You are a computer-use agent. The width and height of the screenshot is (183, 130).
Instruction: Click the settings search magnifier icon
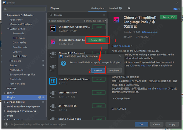(x=5, y=9)
